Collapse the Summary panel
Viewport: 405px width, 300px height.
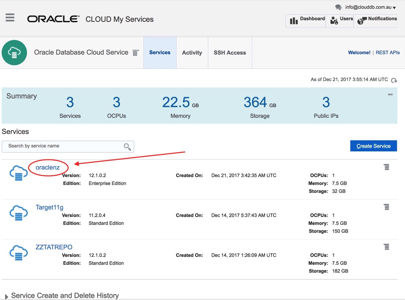click(x=390, y=95)
